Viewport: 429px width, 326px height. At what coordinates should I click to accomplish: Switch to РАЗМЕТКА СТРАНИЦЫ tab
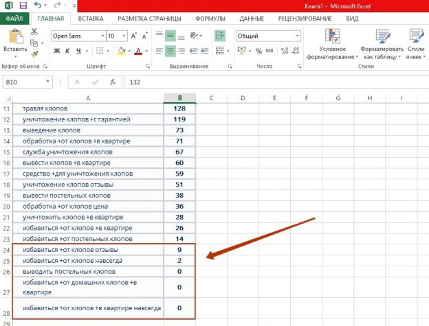(149, 19)
